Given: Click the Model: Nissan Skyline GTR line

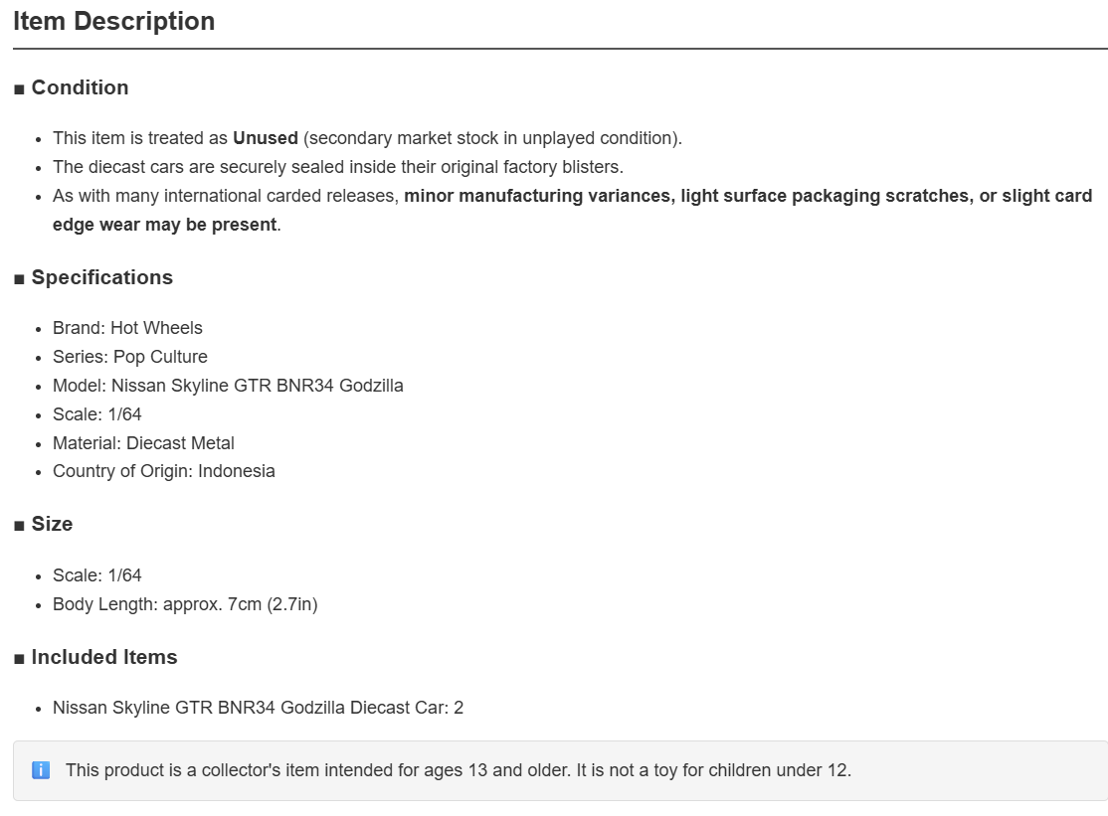Looking at the screenshot, I should (228, 386).
